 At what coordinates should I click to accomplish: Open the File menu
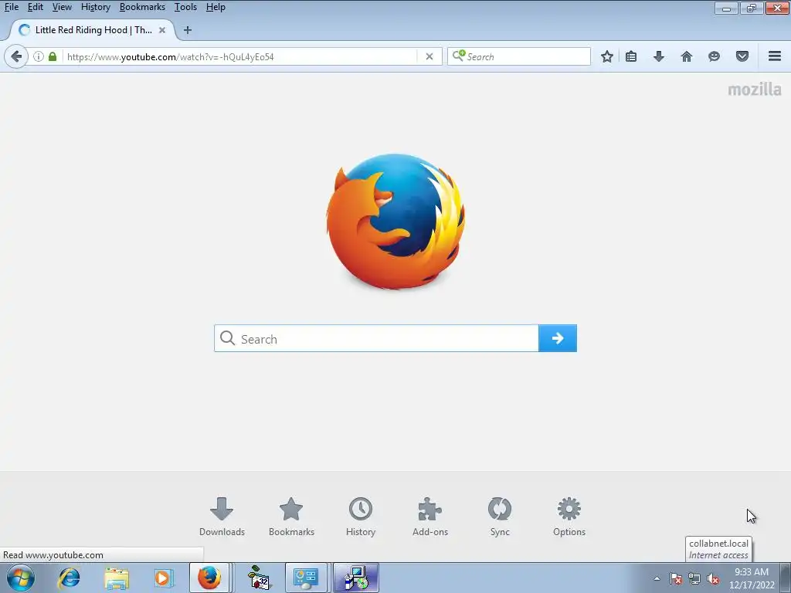(x=11, y=7)
